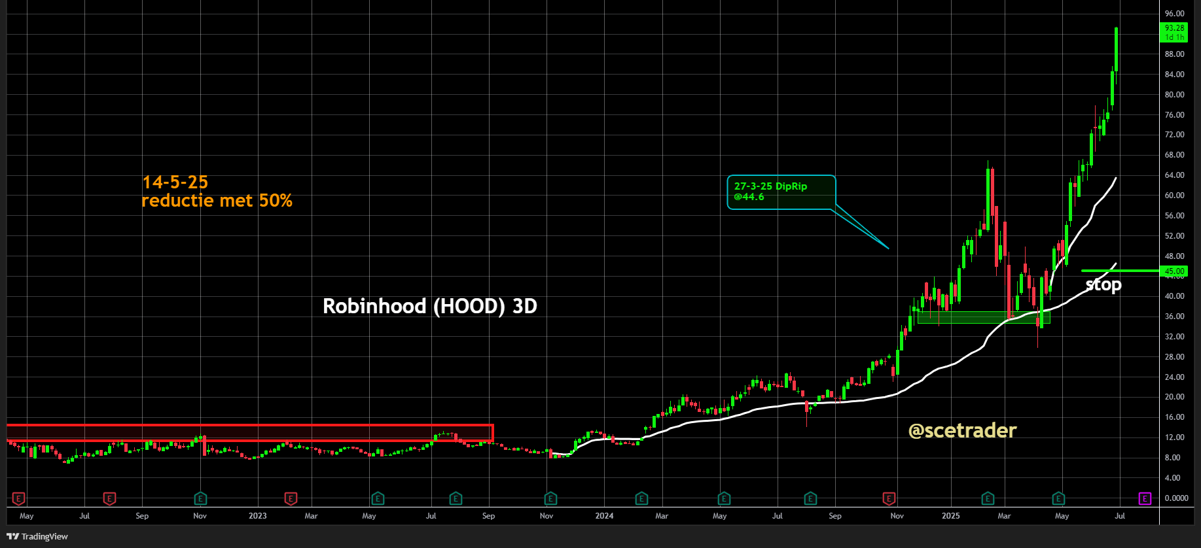
Task: Open the red earnings marker for August 2022
Action: pos(109,499)
